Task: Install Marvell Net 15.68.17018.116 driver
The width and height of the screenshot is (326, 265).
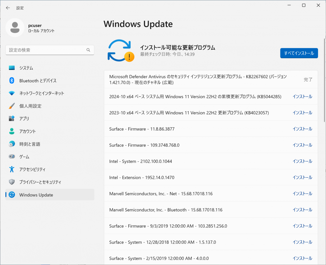Action: pyautogui.click(x=302, y=194)
